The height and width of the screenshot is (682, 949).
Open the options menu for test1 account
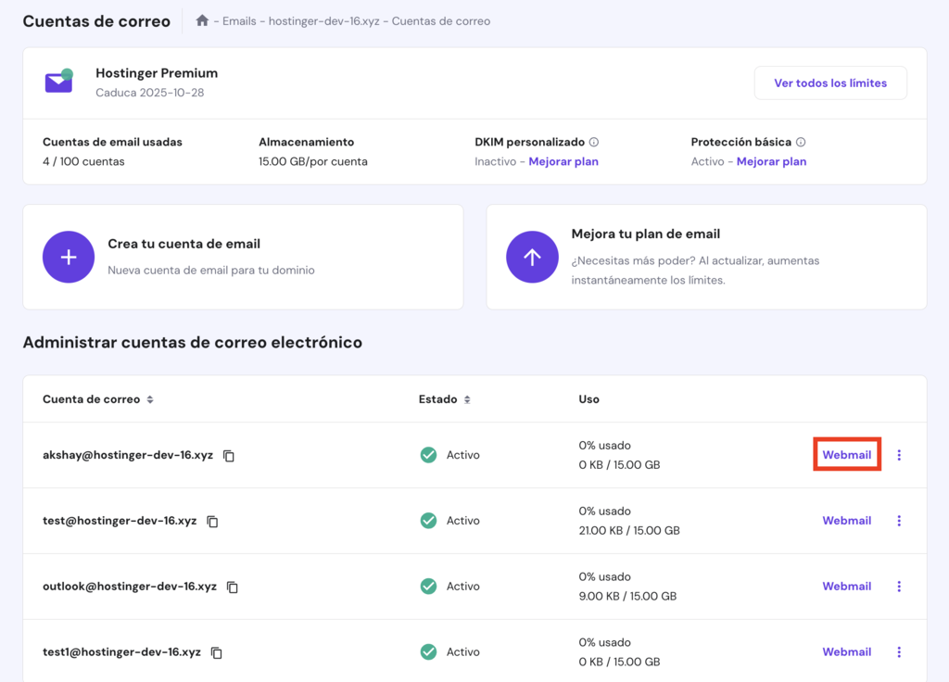[x=899, y=651]
